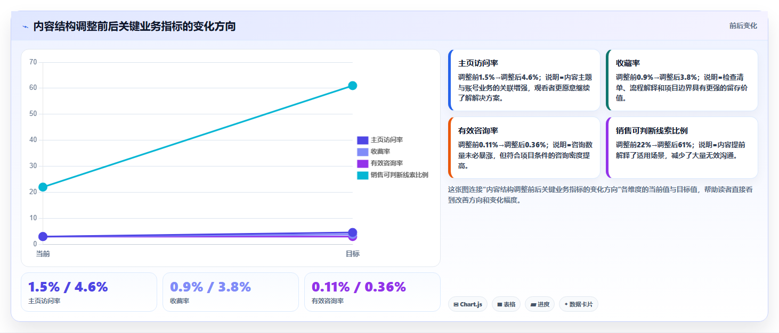The image size is (779, 333).
Task: Click the cyan data point at 22
Action: (43, 187)
